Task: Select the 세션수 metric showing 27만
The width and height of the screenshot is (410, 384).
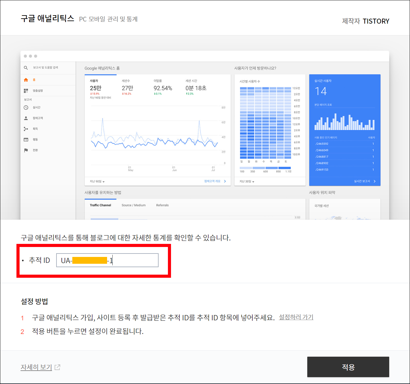Action: point(128,88)
